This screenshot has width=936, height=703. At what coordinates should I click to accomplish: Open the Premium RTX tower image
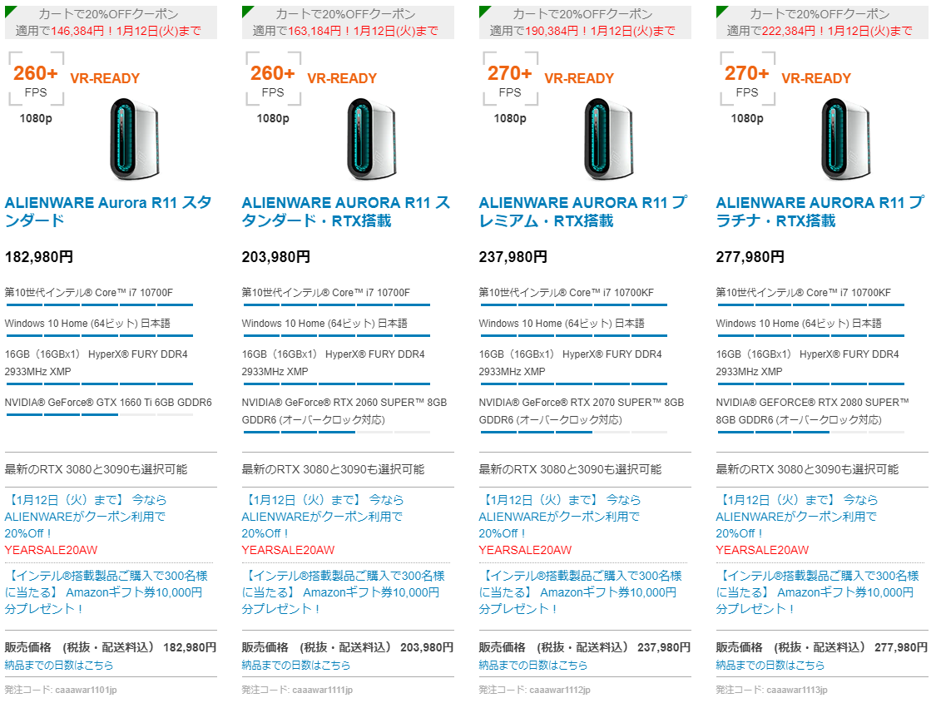point(609,140)
